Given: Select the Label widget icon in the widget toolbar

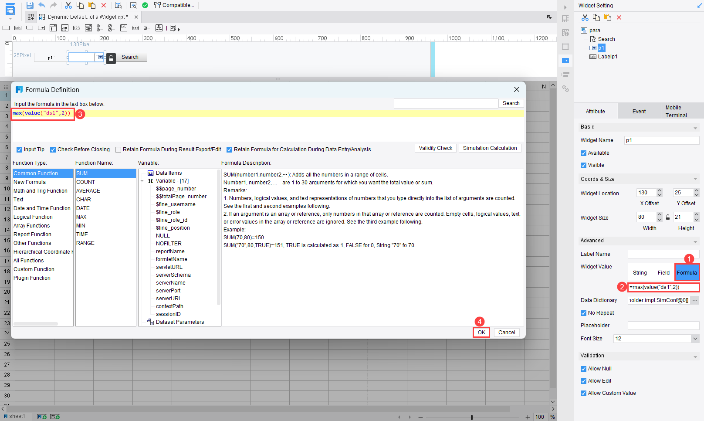Looking at the screenshot, I should [x=18, y=28].
